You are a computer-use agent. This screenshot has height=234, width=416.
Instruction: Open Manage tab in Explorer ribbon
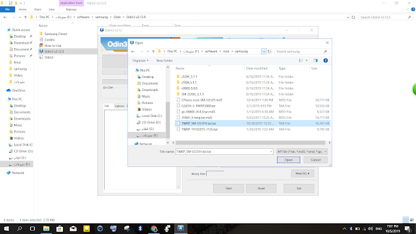point(71,9)
